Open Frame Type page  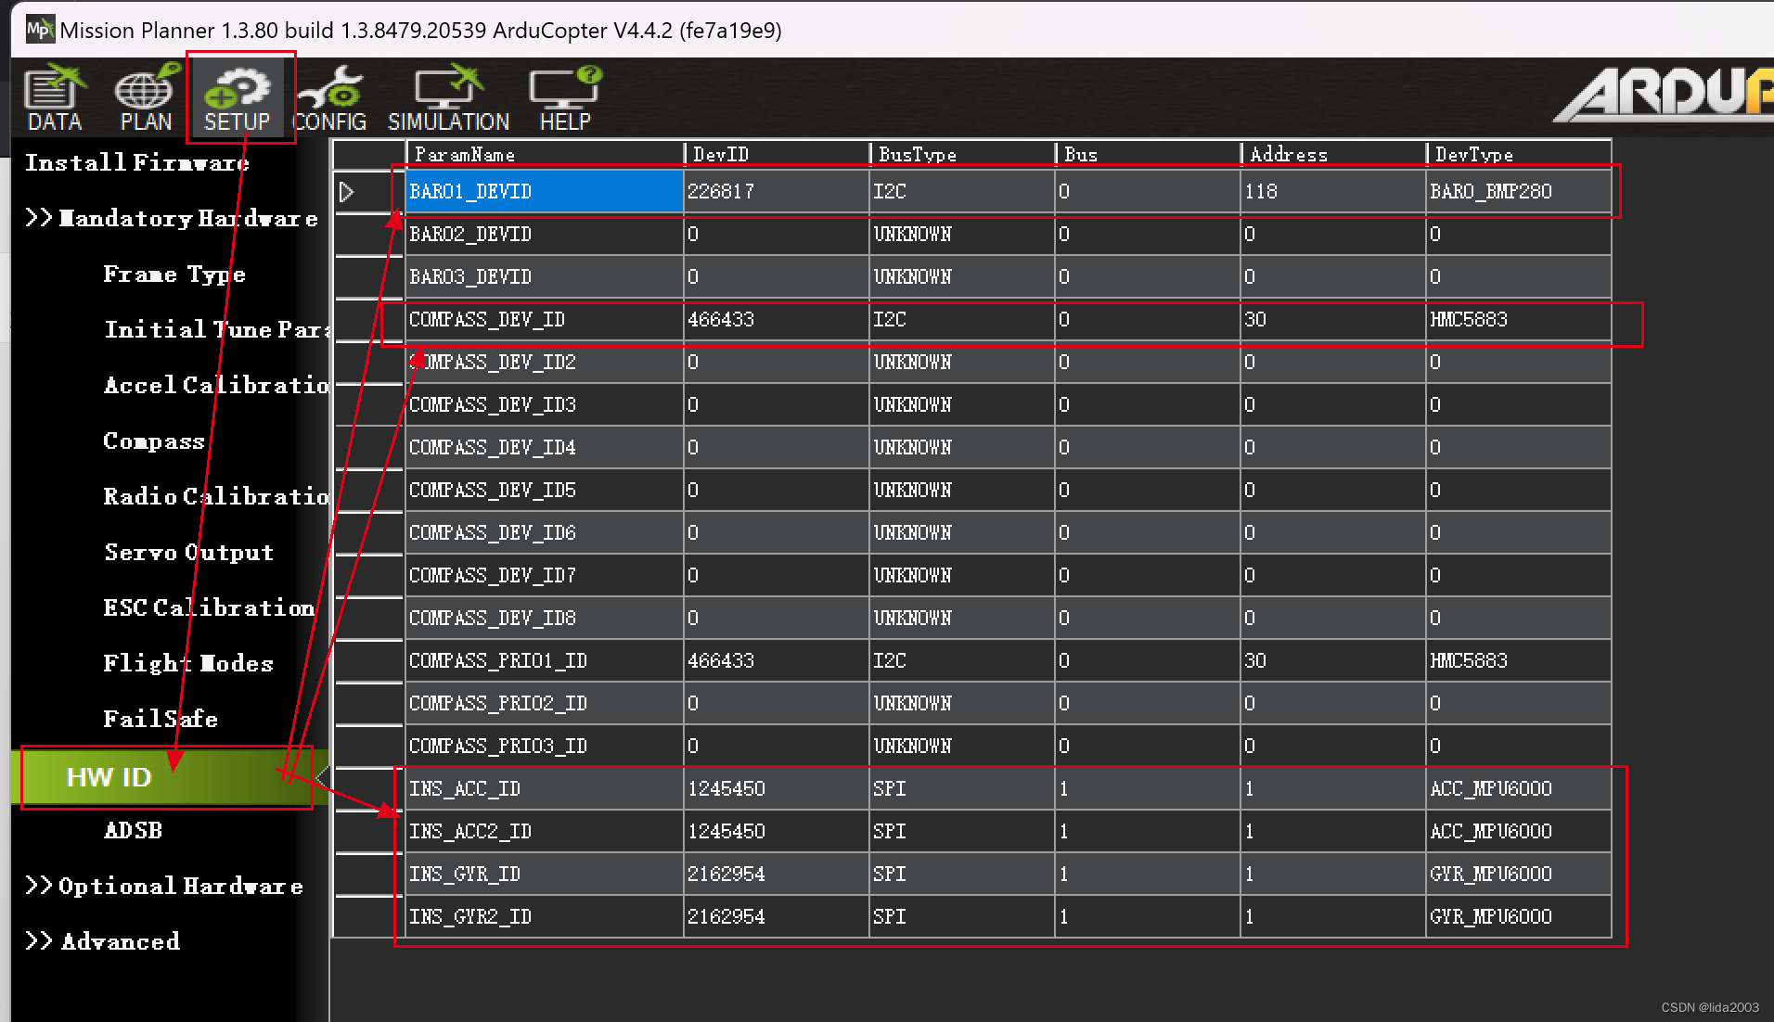tap(174, 275)
